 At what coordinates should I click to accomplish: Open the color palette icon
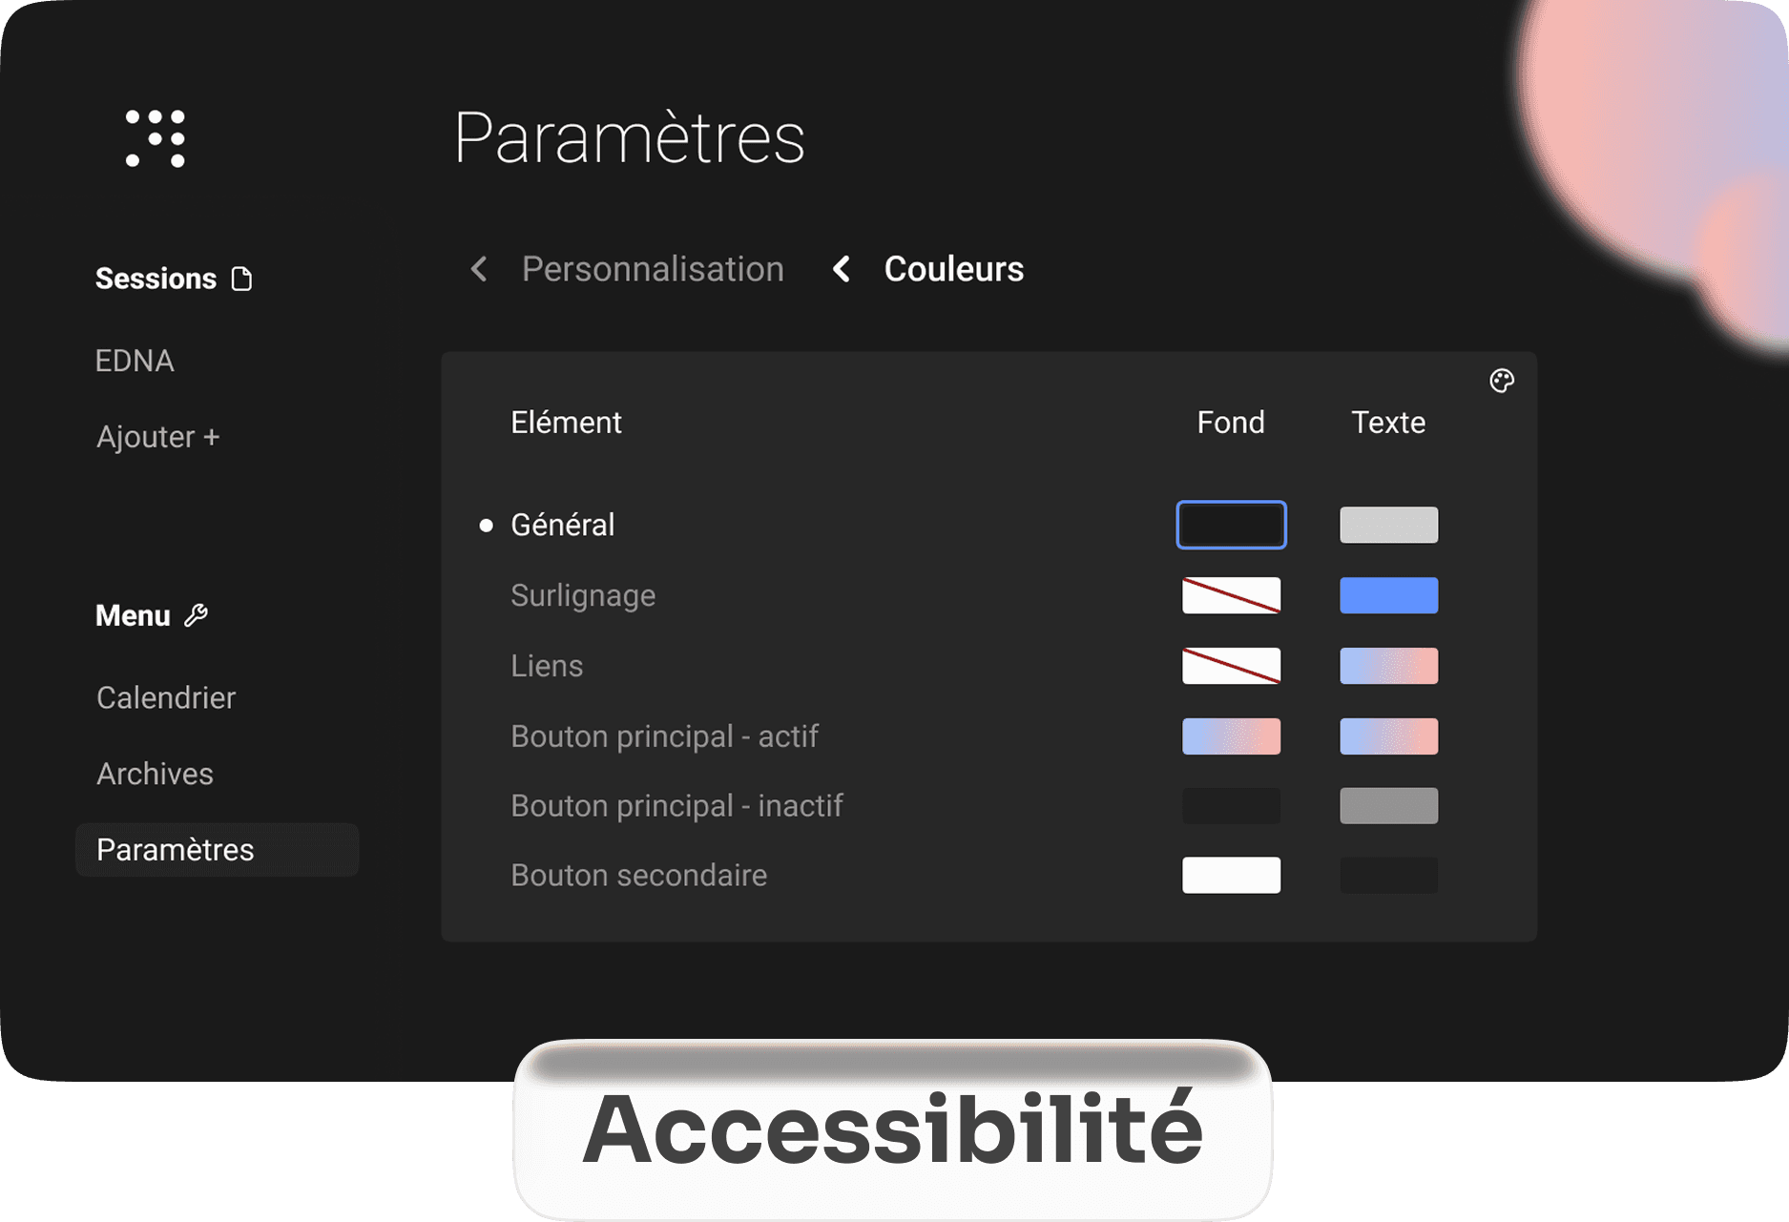click(x=1502, y=381)
